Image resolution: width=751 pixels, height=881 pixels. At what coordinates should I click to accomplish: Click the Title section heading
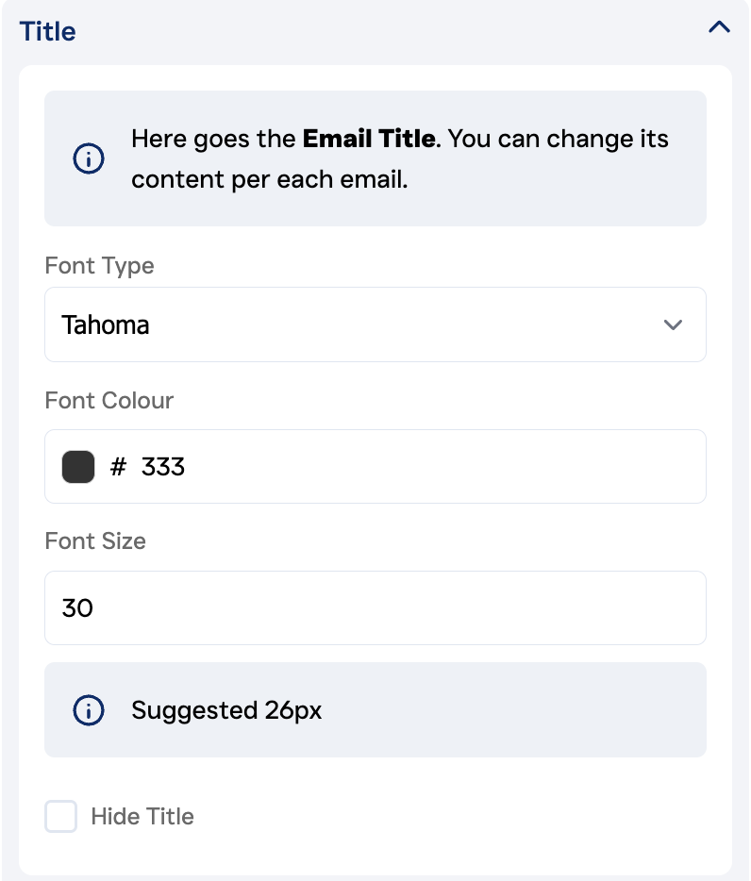48,31
